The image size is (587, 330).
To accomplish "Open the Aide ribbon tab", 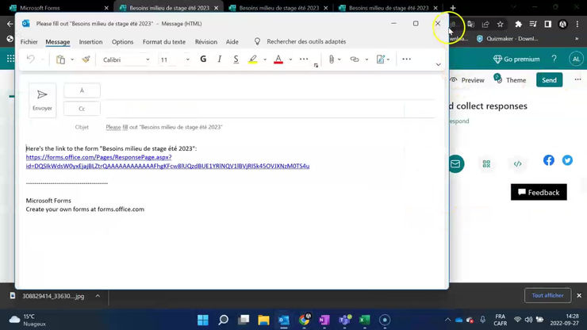I will (232, 41).
